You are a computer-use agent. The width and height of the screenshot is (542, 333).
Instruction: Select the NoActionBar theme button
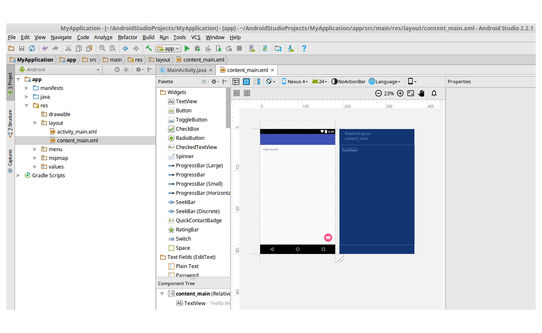(349, 82)
